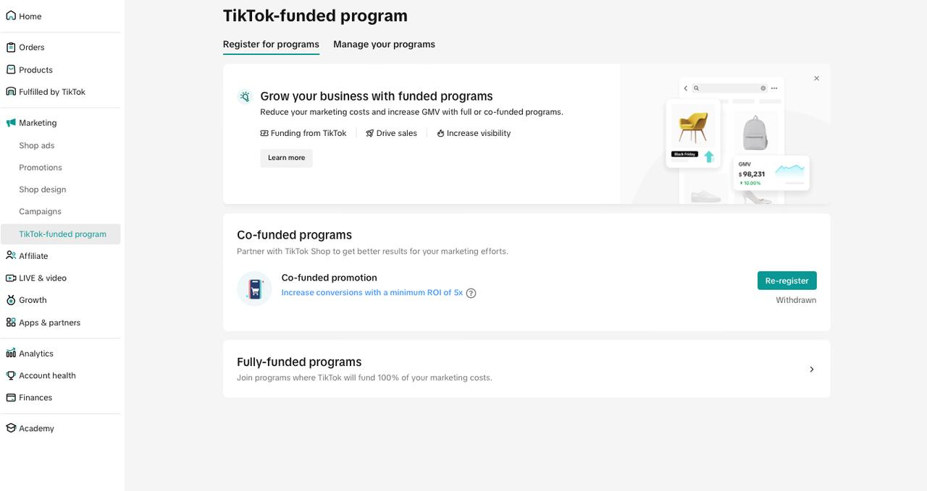Screen dimensions: 927x491
Task: Collapse the Marketing sidebar section
Action: click(x=38, y=123)
